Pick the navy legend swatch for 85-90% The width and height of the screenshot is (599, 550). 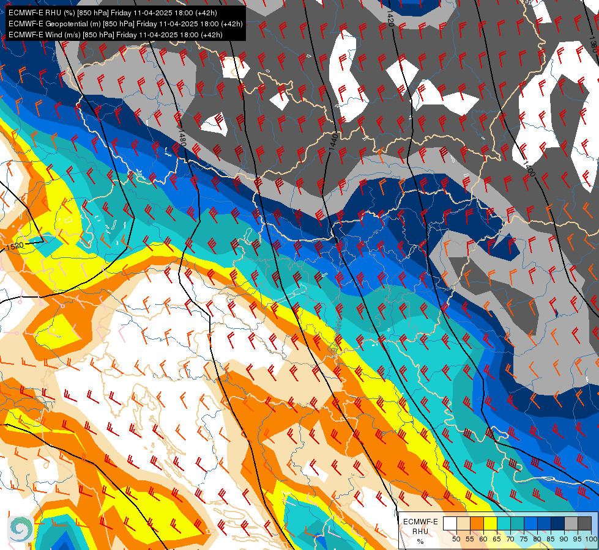558,523
